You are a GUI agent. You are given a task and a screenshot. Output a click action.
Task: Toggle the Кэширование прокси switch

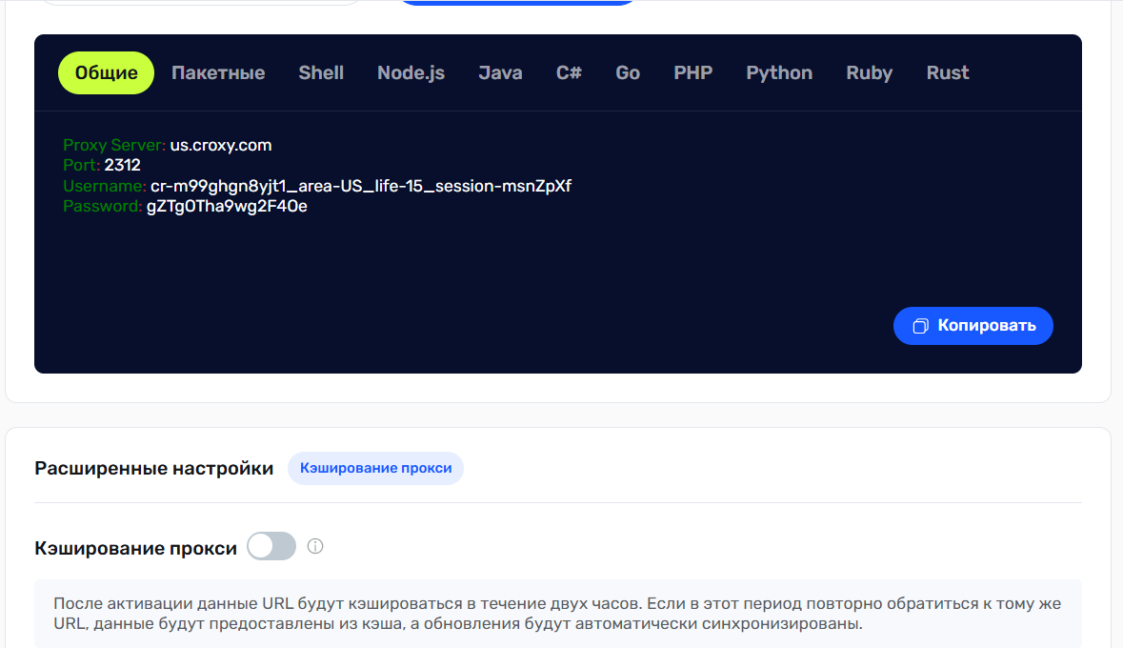click(271, 547)
